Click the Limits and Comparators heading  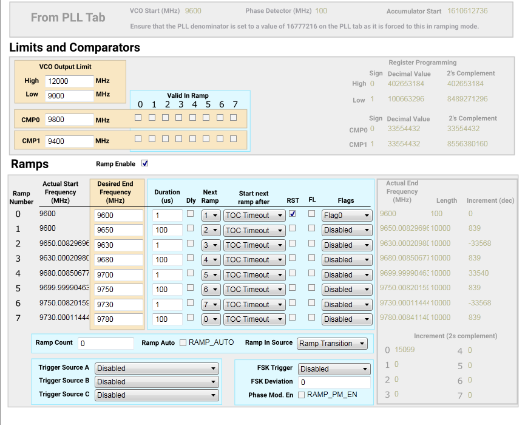pyautogui.click(x=75, y=47)
